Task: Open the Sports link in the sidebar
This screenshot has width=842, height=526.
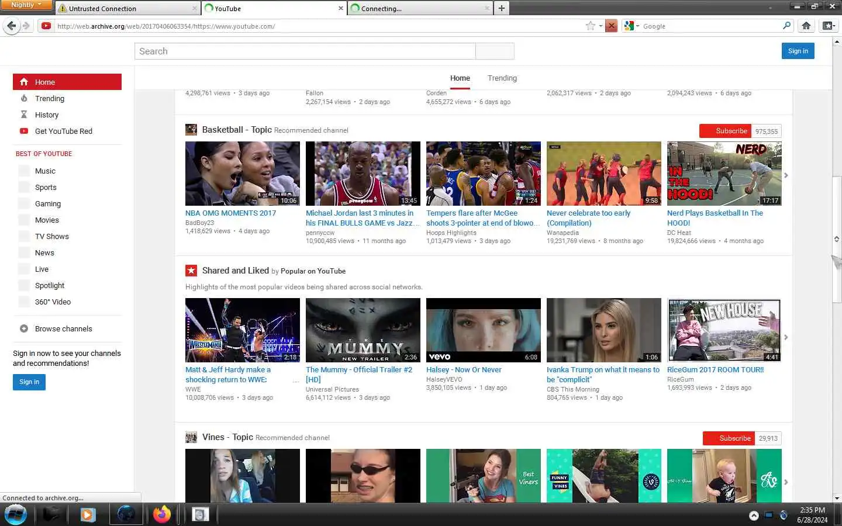Action: (46, 187)
